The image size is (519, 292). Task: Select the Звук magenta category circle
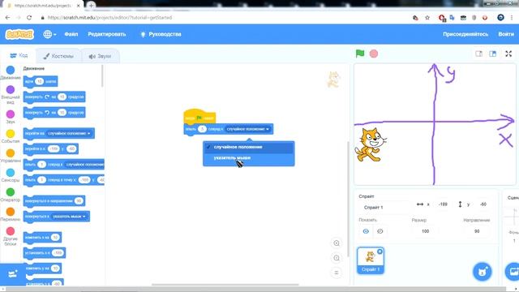click(x=11, y=114)
